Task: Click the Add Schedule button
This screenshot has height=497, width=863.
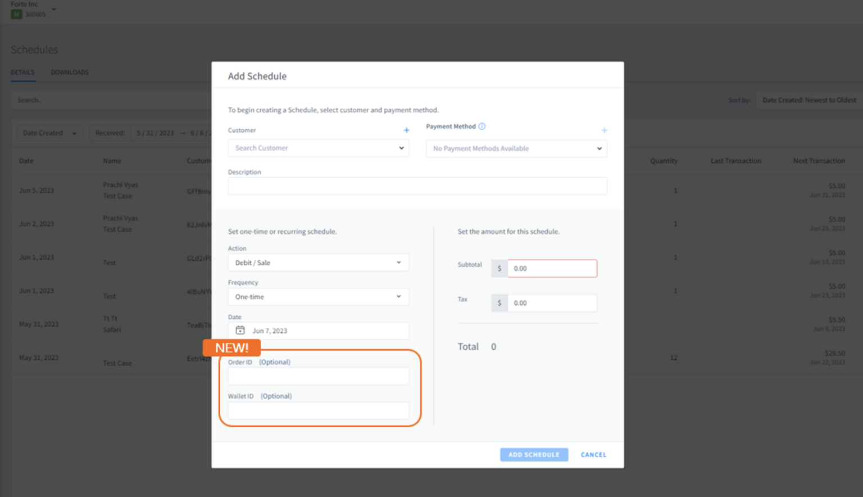Action: click(x=533, y=454)
